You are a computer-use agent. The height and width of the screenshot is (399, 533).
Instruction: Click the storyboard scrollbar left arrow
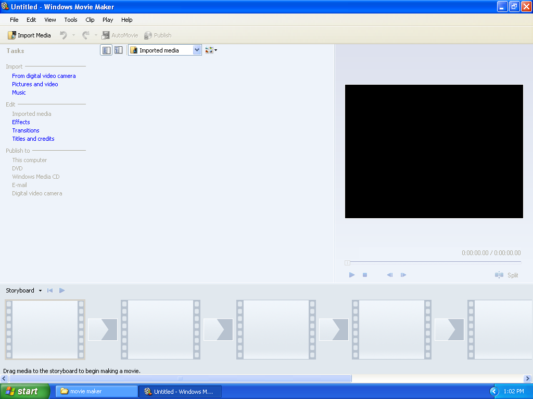point(4,378)
